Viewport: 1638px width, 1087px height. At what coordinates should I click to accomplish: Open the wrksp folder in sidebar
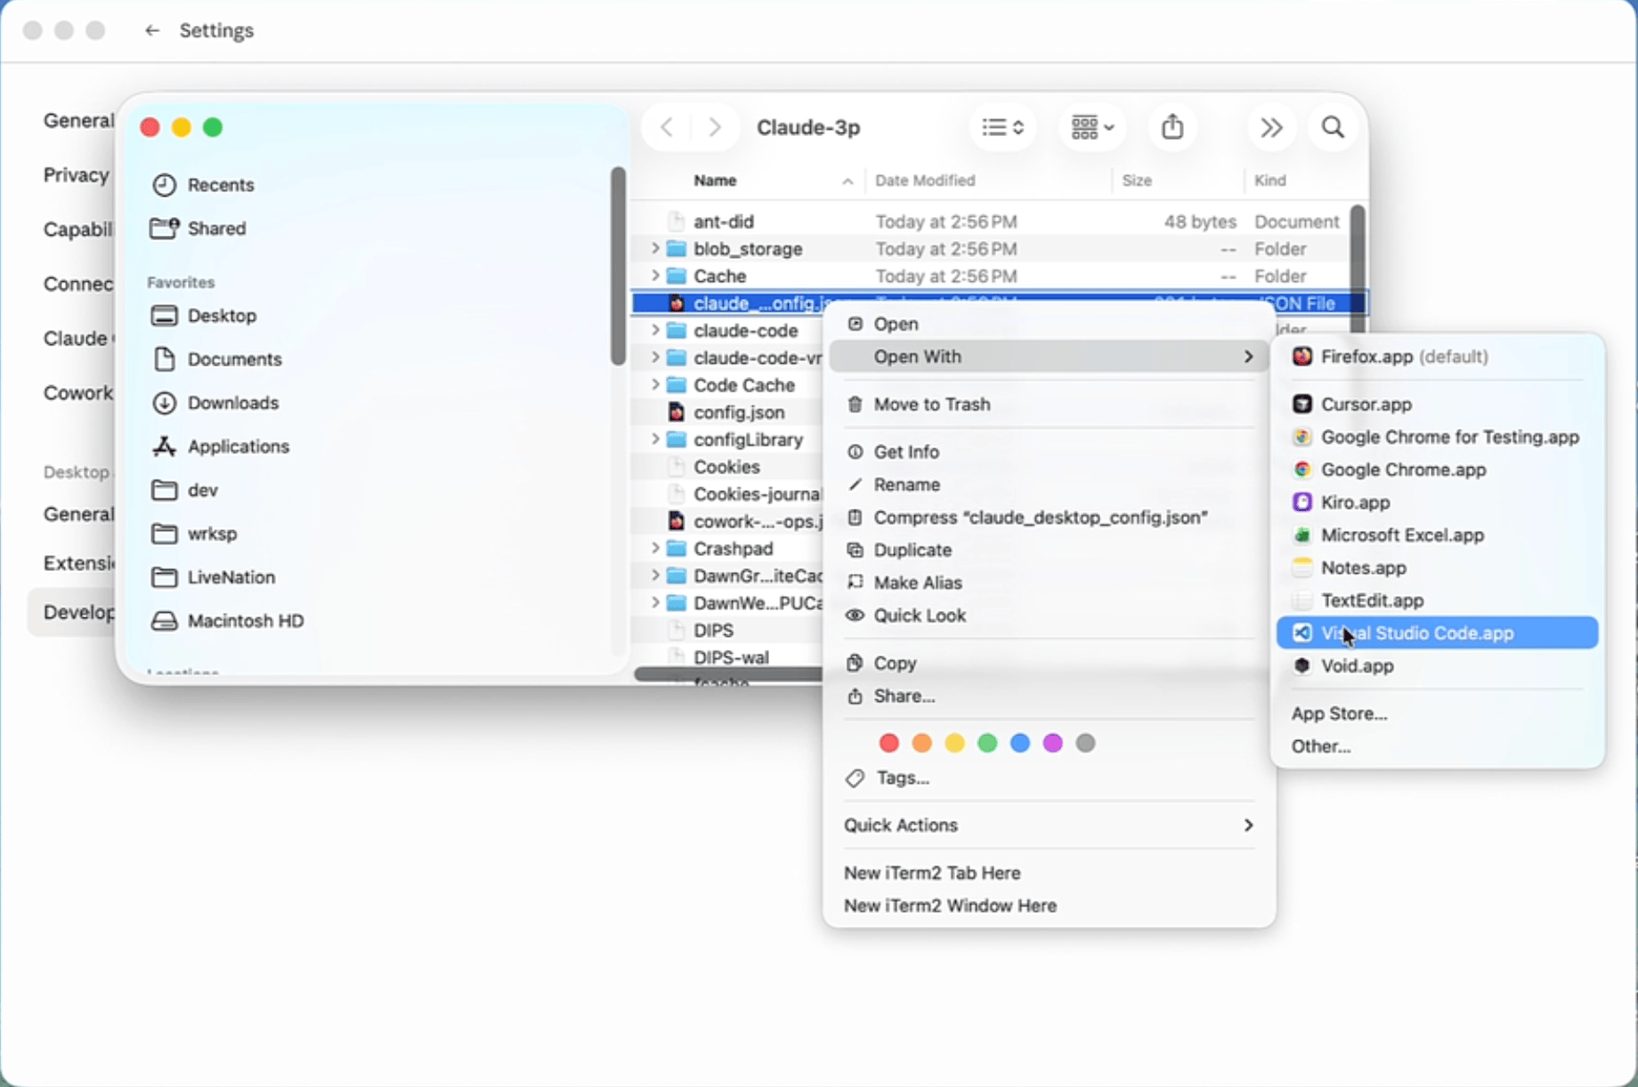pyautogui.click(x=212, y=534)
